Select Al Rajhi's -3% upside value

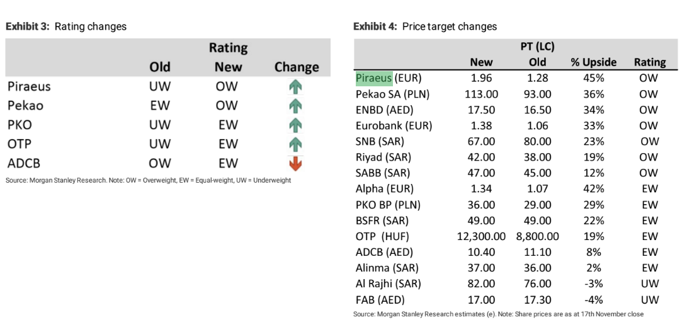[x=593, y=284]
